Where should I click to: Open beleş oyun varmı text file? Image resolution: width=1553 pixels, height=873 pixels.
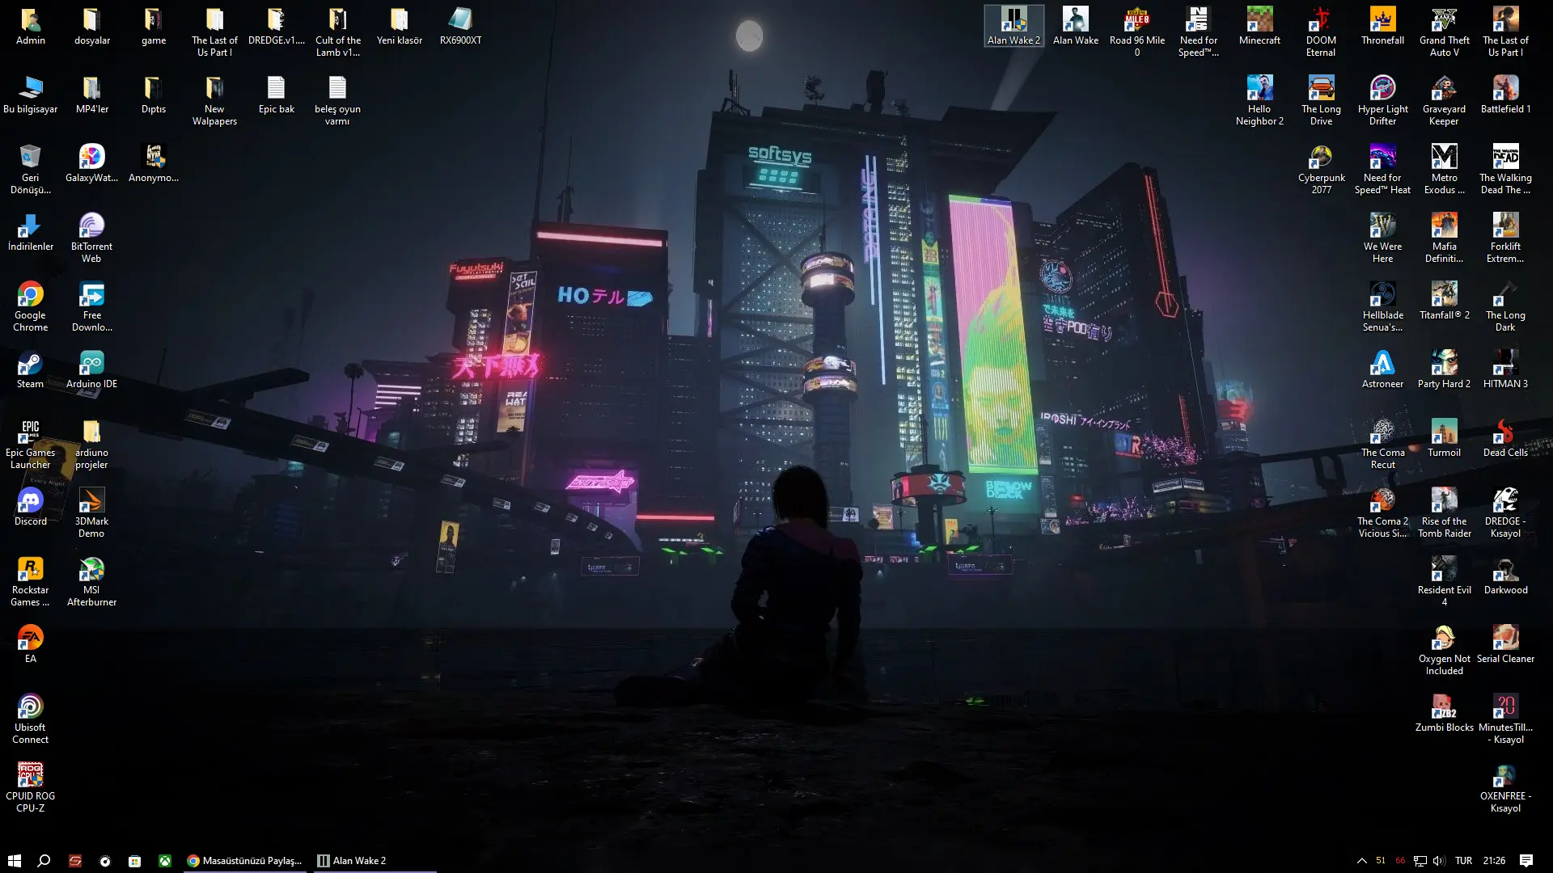pyautogui.click(x=337, y=100)
